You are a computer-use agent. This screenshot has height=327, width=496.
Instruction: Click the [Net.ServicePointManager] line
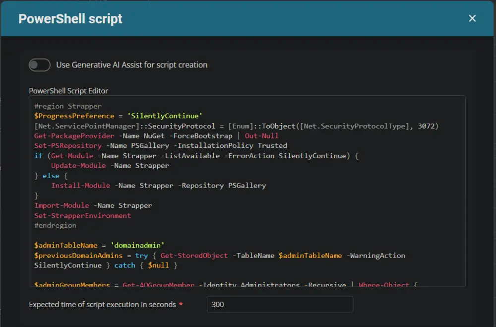click(x=236, y=126)
